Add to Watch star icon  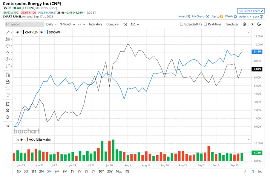235,16
